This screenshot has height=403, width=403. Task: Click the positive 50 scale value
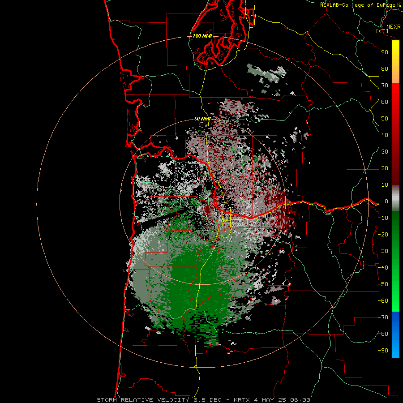coord(385,119)
